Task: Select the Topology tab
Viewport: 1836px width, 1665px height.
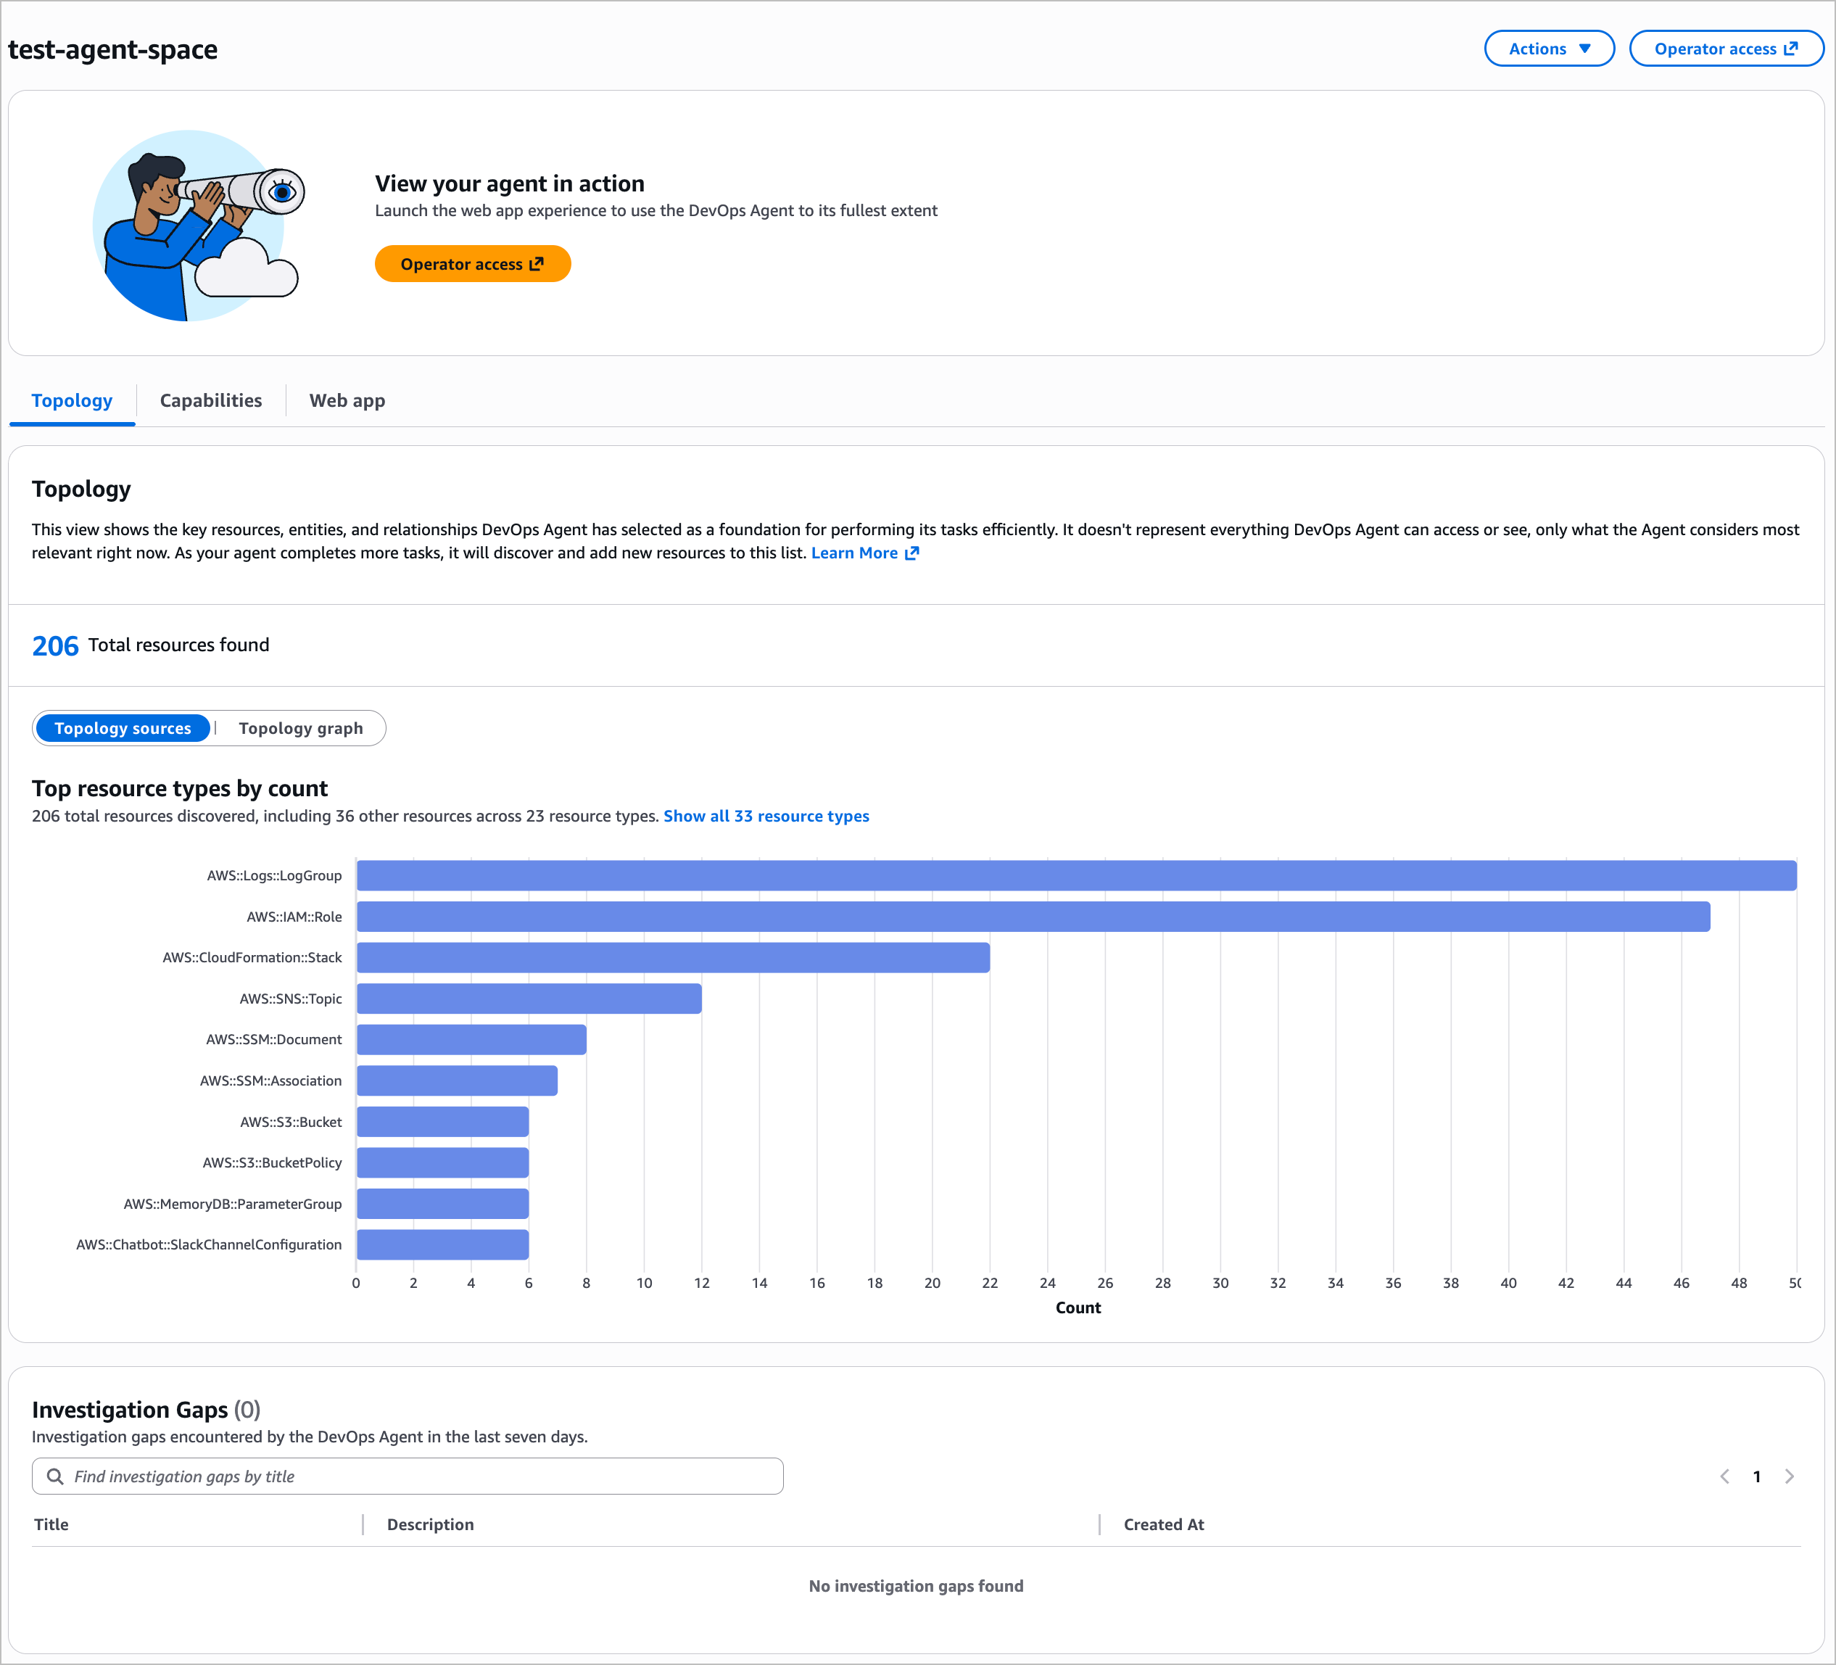Action: (x=72, y=401)
